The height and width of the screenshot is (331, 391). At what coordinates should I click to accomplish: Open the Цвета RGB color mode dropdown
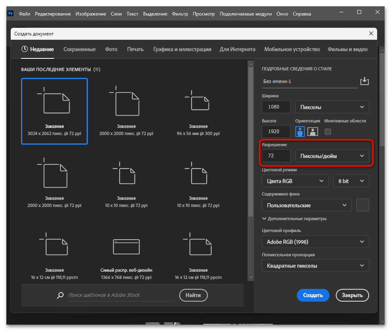point(295,181)
